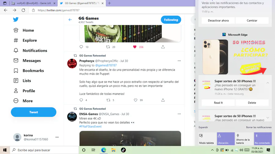Screen dimensions: 275x154
Task: Open the vertical tabs menu icon
Action: (5, 3)
